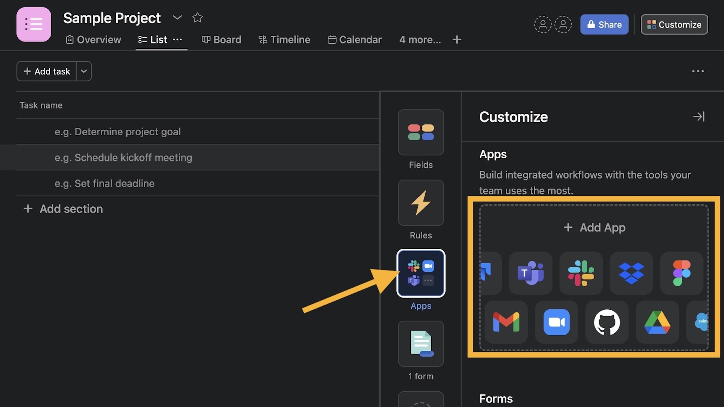Choose the Google Drive app icon

(x=657, y=322)
